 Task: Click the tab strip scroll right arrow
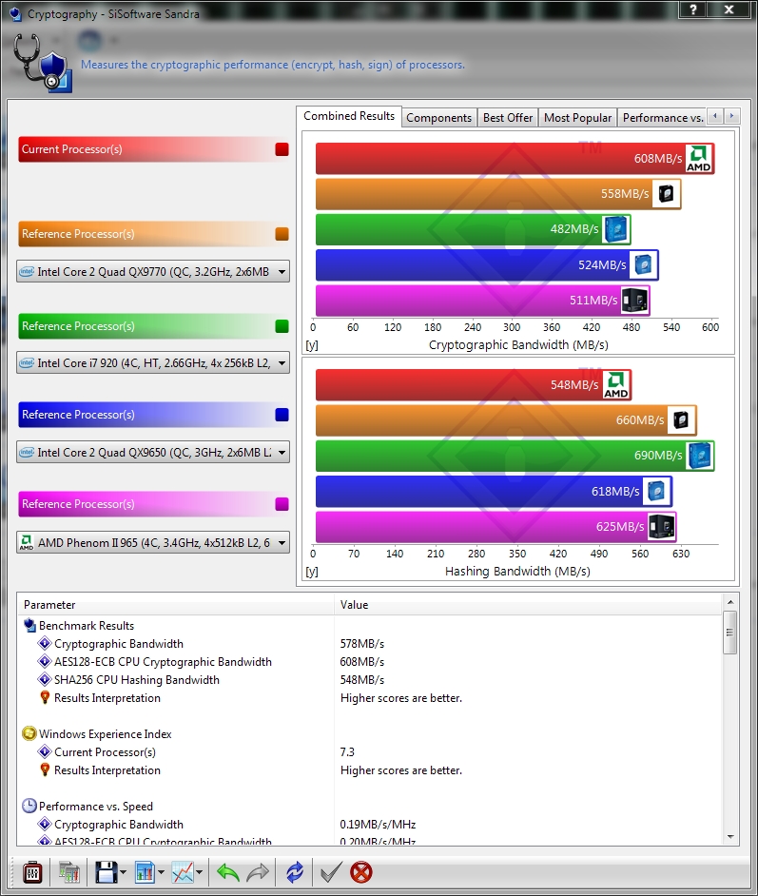[731, 116]
